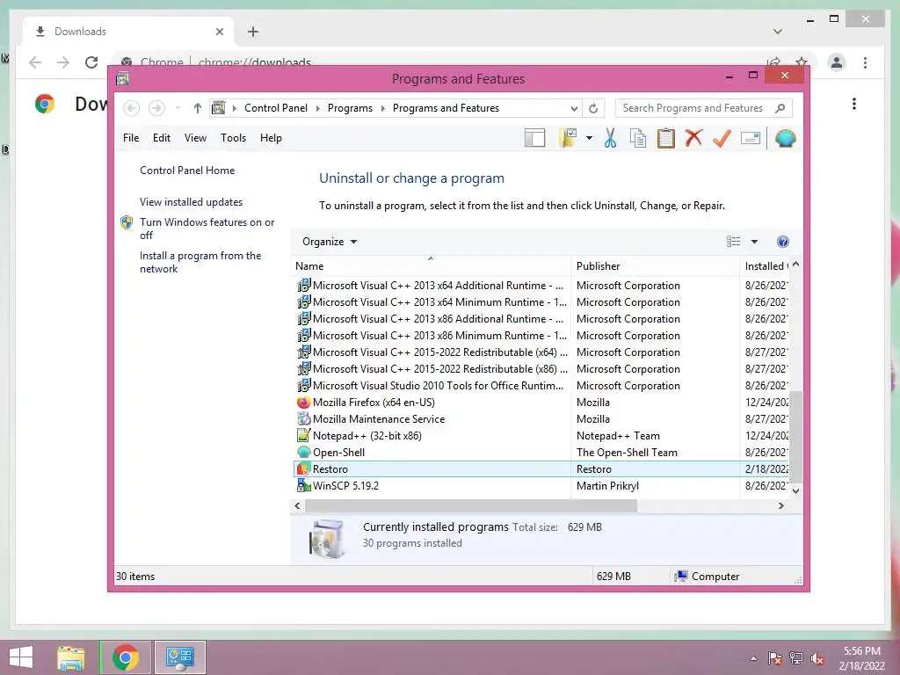Click the horizontal scrollbar left arrow
Screen dimensions: 900x675
297,505
